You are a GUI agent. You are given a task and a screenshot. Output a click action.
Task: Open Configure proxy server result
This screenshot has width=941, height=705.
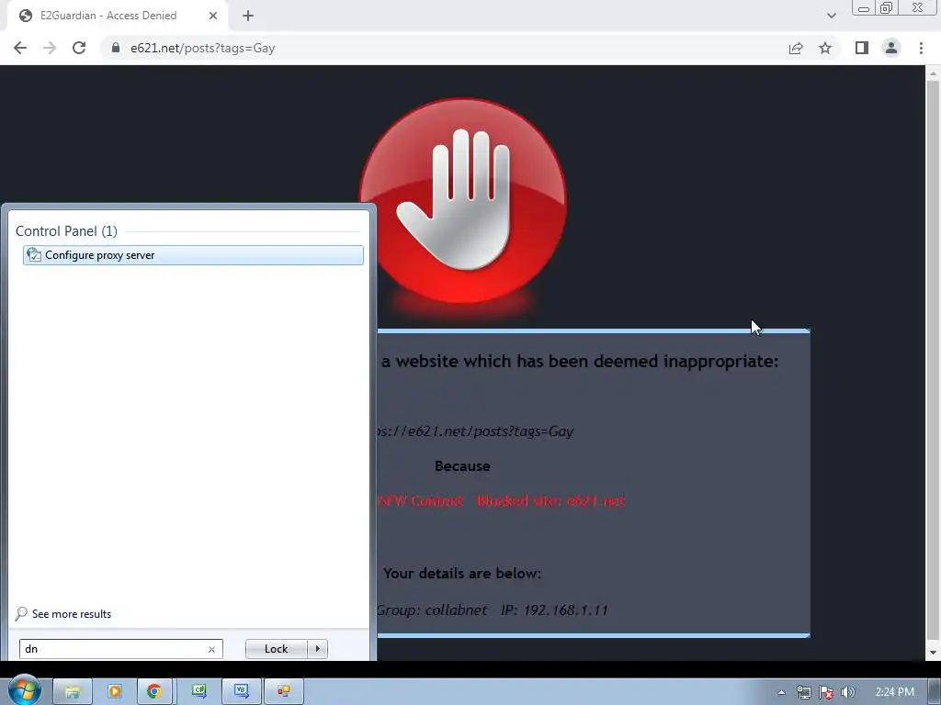[x=193, y=255]
